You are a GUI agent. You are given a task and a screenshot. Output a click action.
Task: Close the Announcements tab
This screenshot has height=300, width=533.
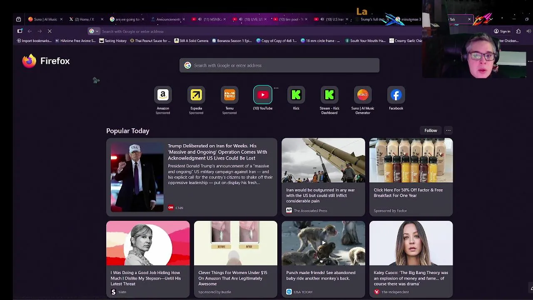click(184, 19)
